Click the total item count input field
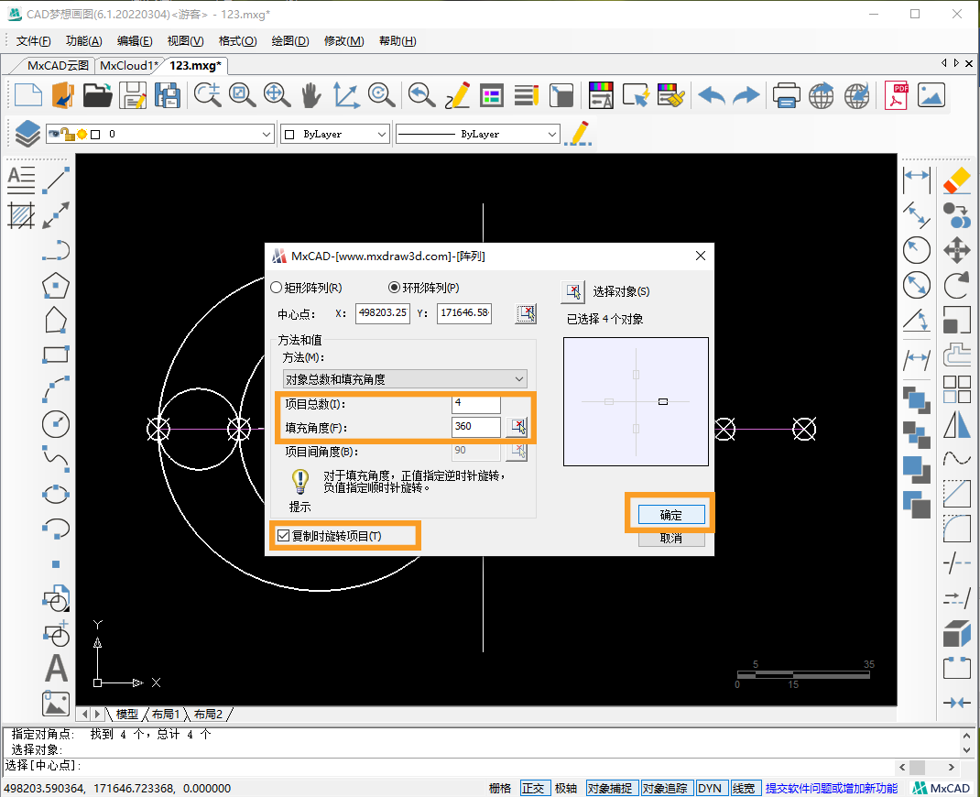The height and width of the screenshot is (797, 980). pyautogui.click(x=476, y=404)
